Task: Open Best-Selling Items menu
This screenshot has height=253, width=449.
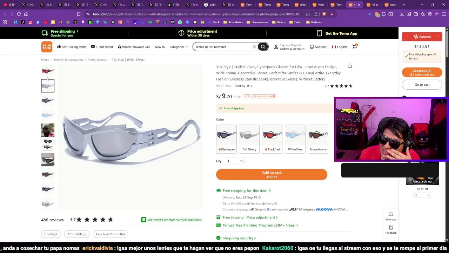Action: pos(72,47)
